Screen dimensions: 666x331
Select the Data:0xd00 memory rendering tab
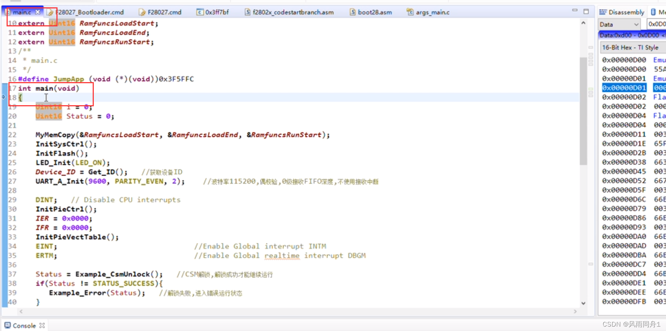tap(632, 35)
